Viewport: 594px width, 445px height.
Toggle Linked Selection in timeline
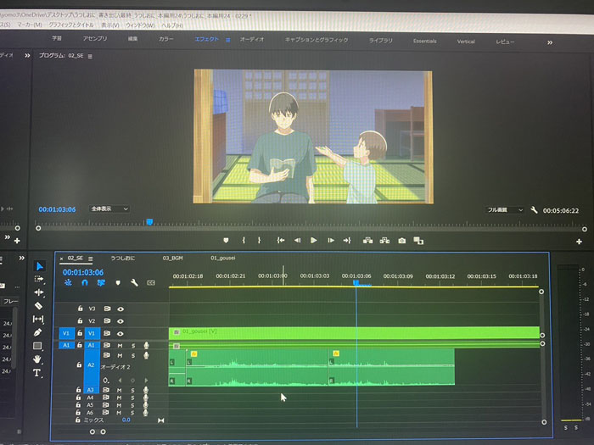pos(101,282)
